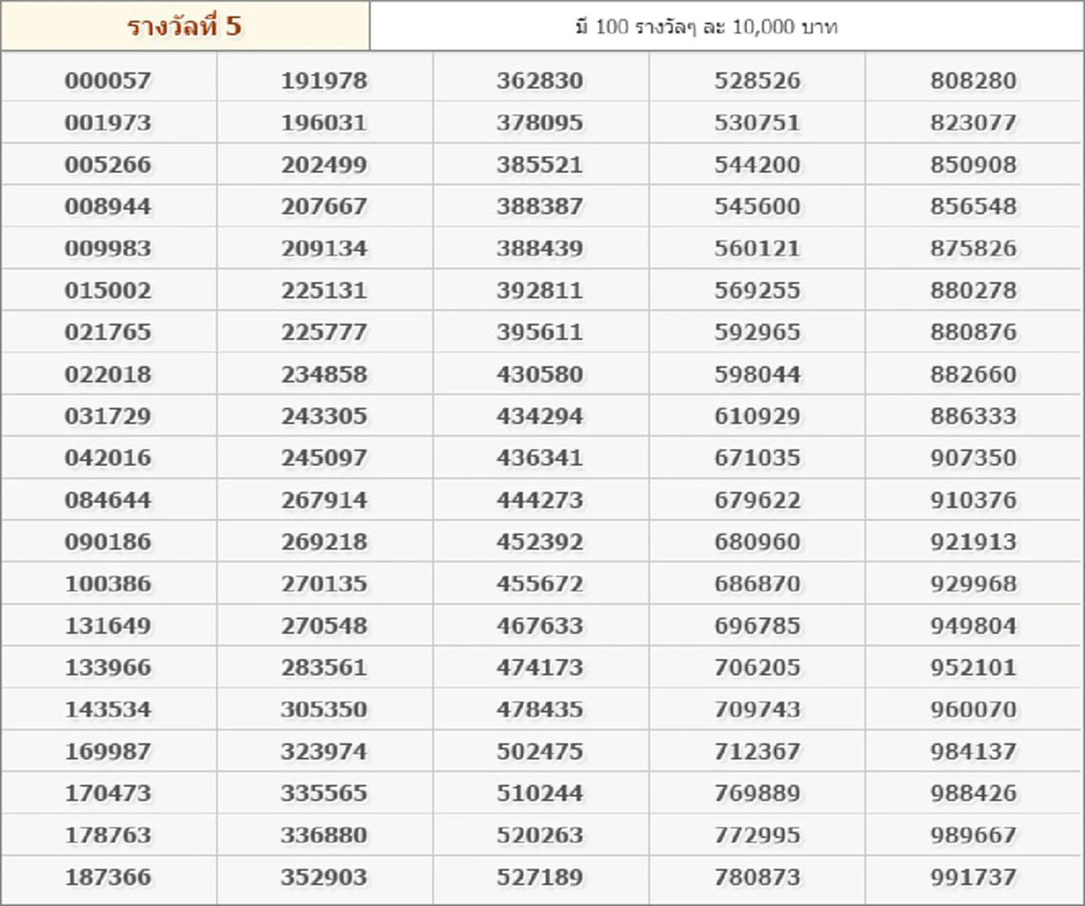Select prize number 430580
The image size is (1085, 906).
(x=540, y=373)
